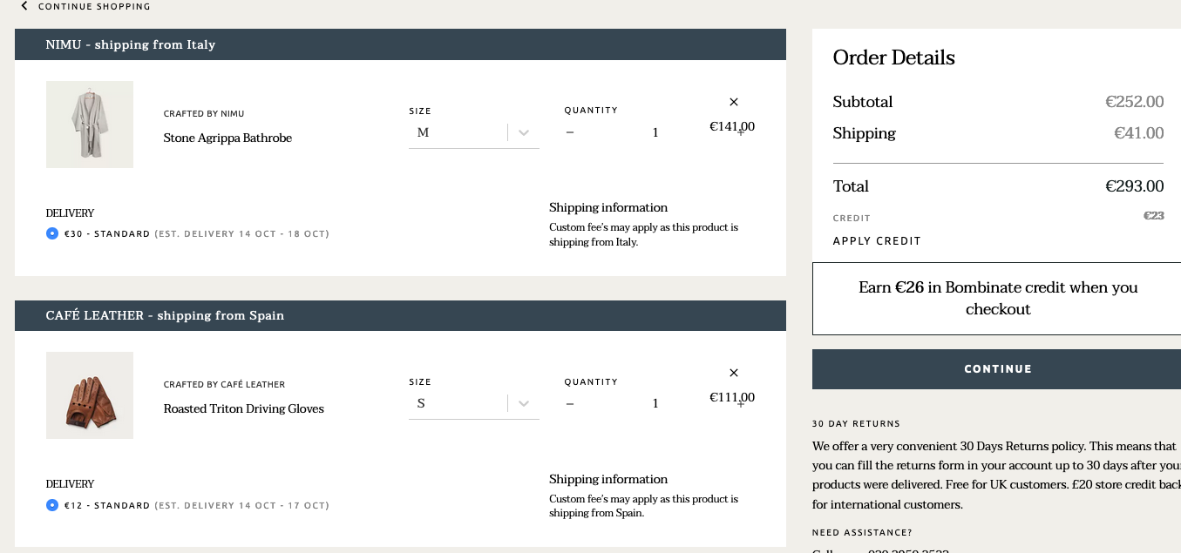The width and height of the screenshot is (1181, 553).
Task: Click the Earn €26 Bombinate credit banner
Action: coord(997,299)
